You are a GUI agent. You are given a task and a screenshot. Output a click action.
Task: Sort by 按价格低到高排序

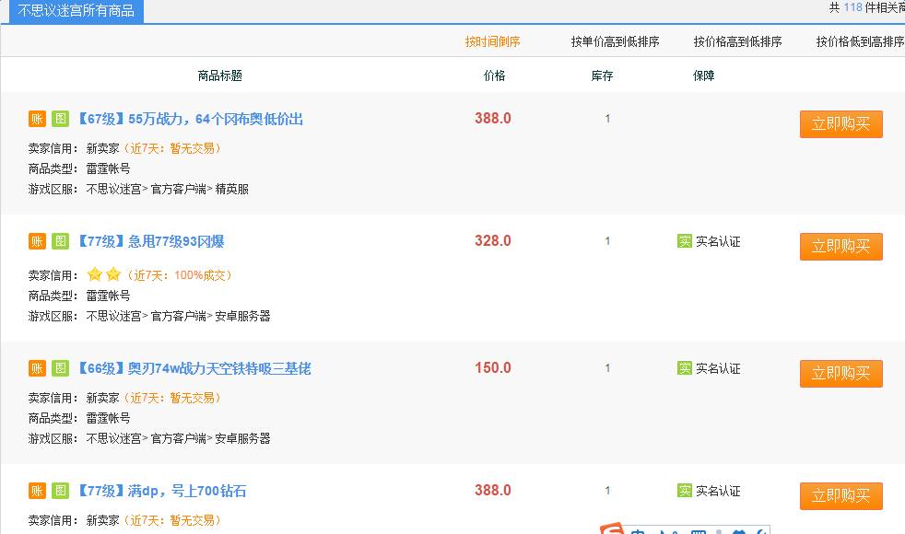coord(860,41)
